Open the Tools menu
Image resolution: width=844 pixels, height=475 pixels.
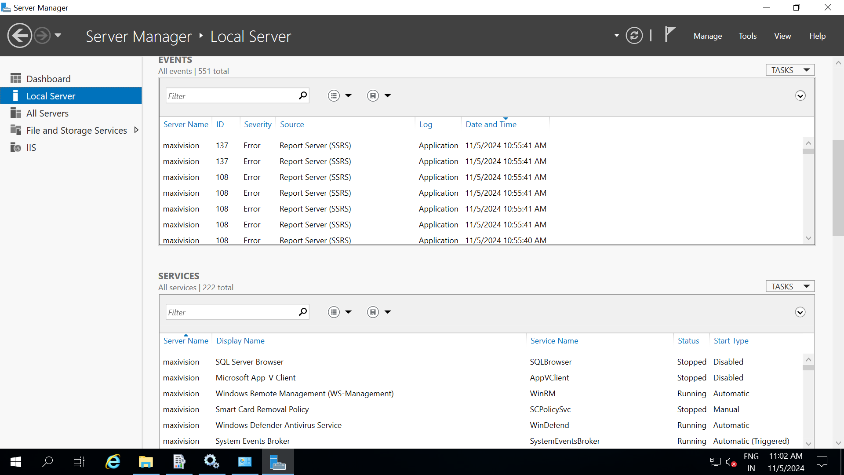747,36
